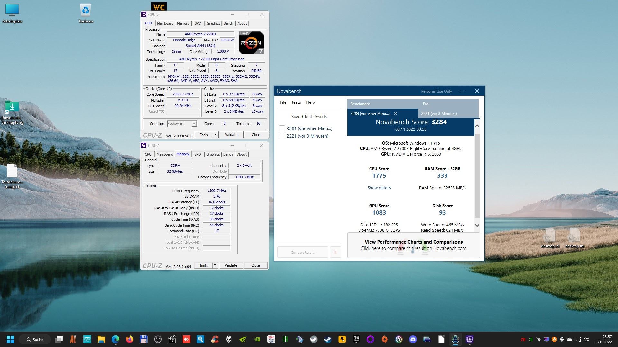Open Novabench Tests menu
This screenshot has height=347, width=618.
tap(296, 102)
